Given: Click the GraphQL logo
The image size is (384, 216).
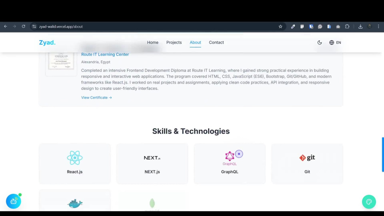Looking at the screenshot, I should click(230, 158).
